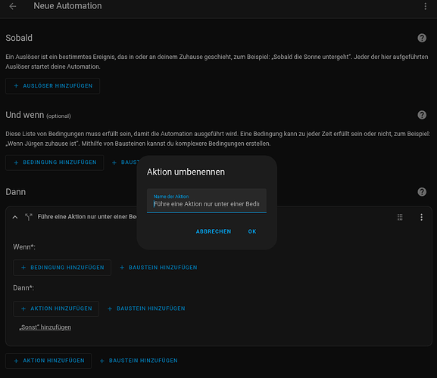Grab the action's drag handle icon
The image size is (437, 378).
point(400,217)
